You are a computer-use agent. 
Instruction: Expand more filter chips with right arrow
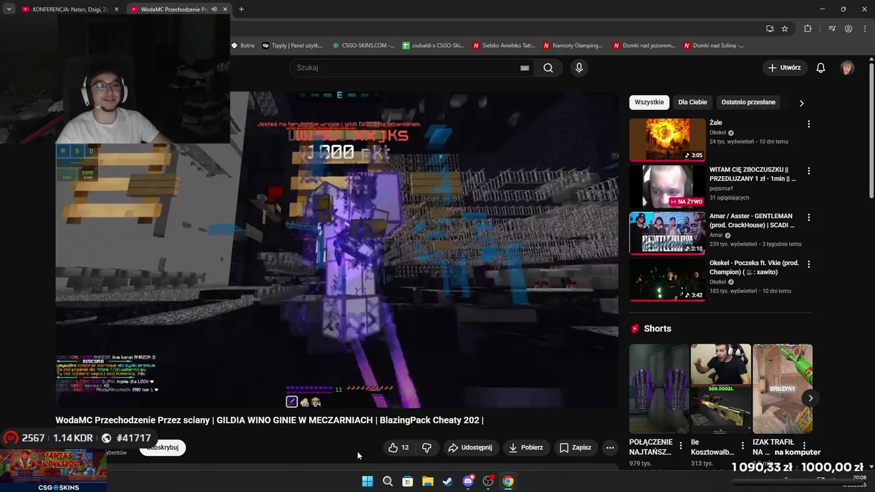pos(801,102)
